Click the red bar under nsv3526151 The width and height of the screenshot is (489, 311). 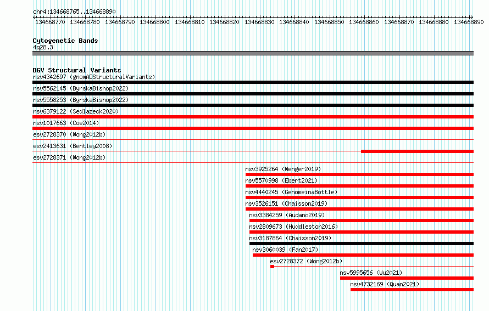359,209
